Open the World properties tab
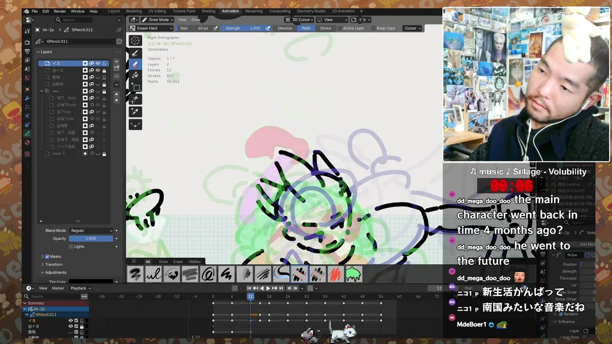The height and width of the screenshot is (344, 612). tap(27, 77)
